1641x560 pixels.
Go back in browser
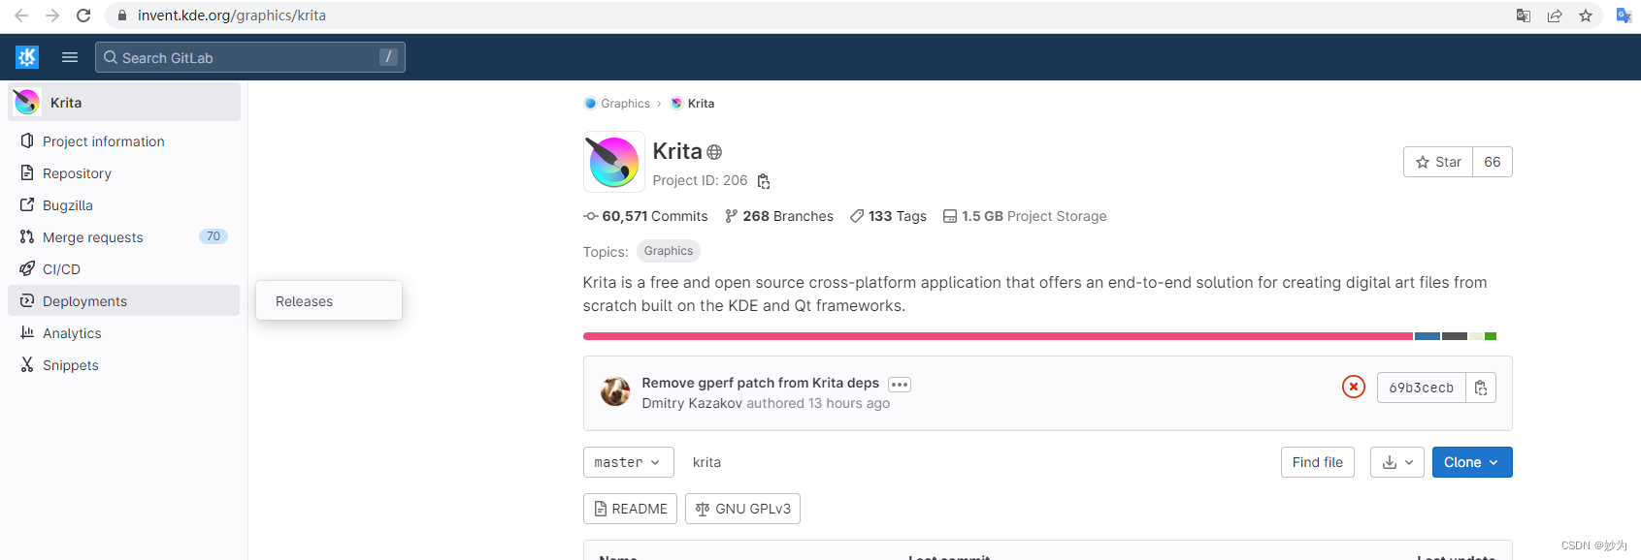click(x=21, y=16)
